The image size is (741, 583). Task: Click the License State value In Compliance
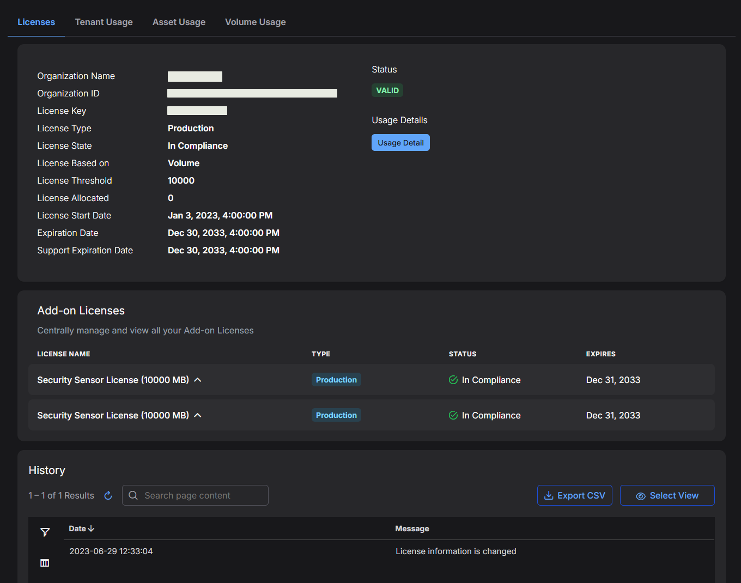[198, 145]
